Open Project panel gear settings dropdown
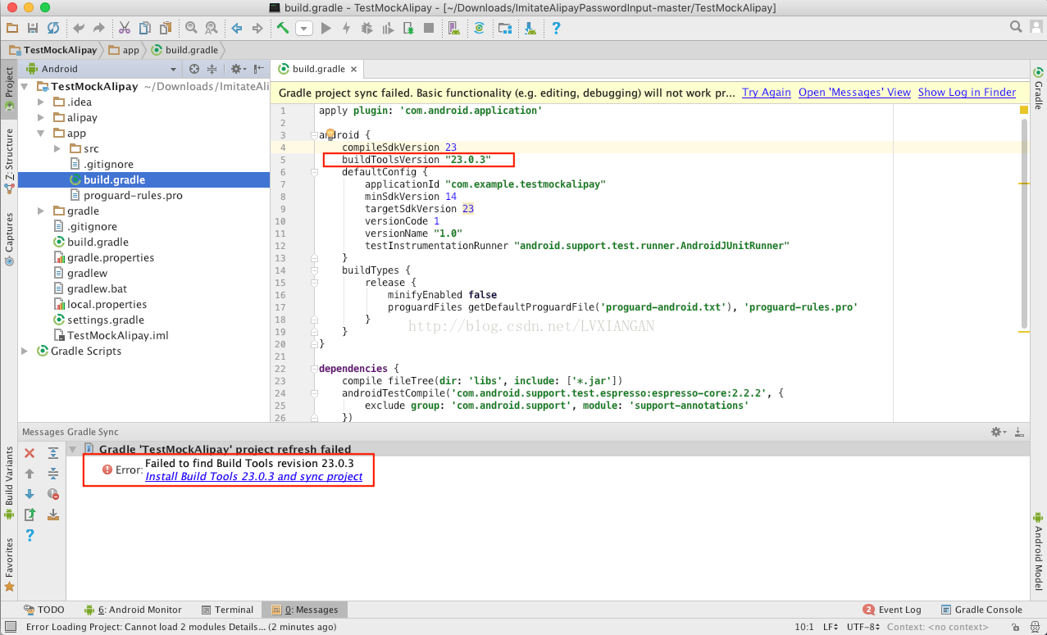This screenshot has height=635, width=1047. [238, 69]
